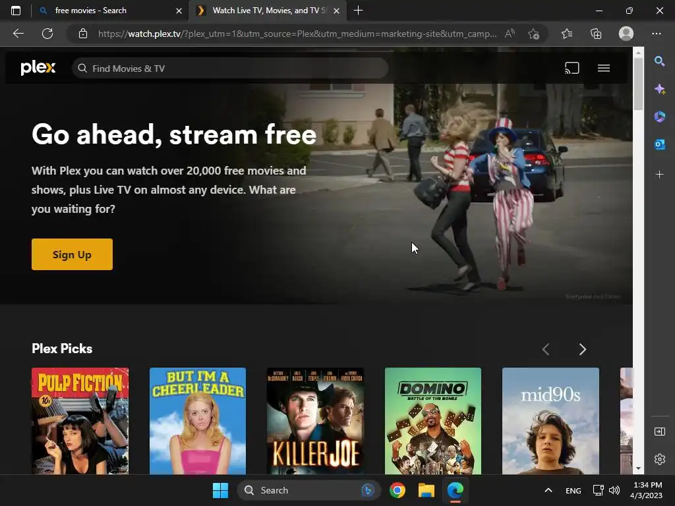Image resolution: width=675 pixels, height=506 pixels.
Task: Open the Pulp Fiction poster
Action: 80,421
